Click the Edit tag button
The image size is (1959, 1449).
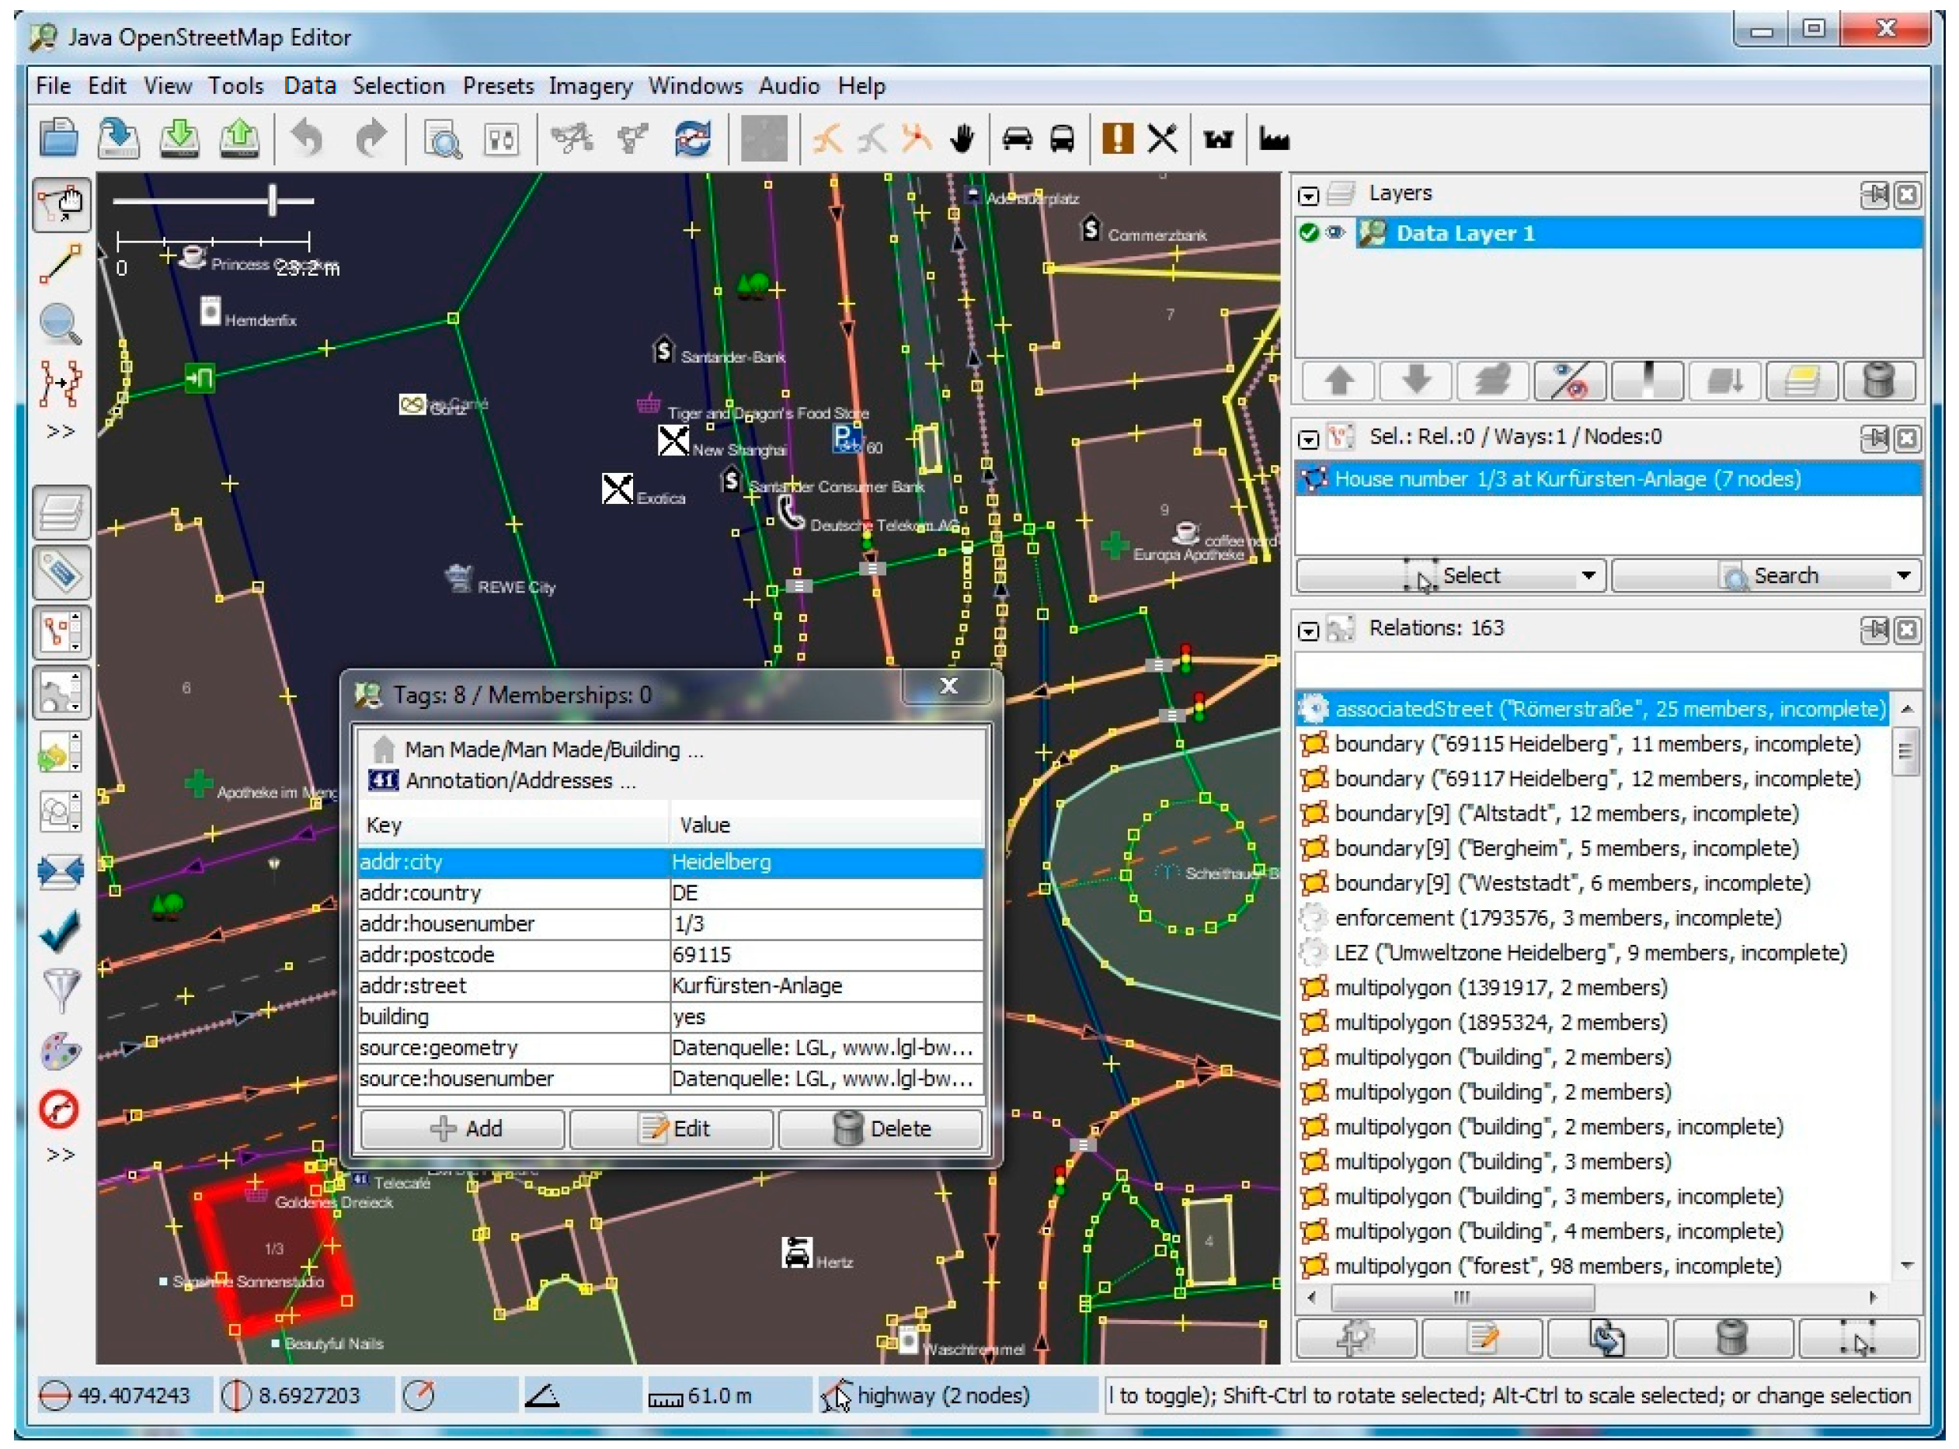pyautogui.click(x=672, y=1128)
